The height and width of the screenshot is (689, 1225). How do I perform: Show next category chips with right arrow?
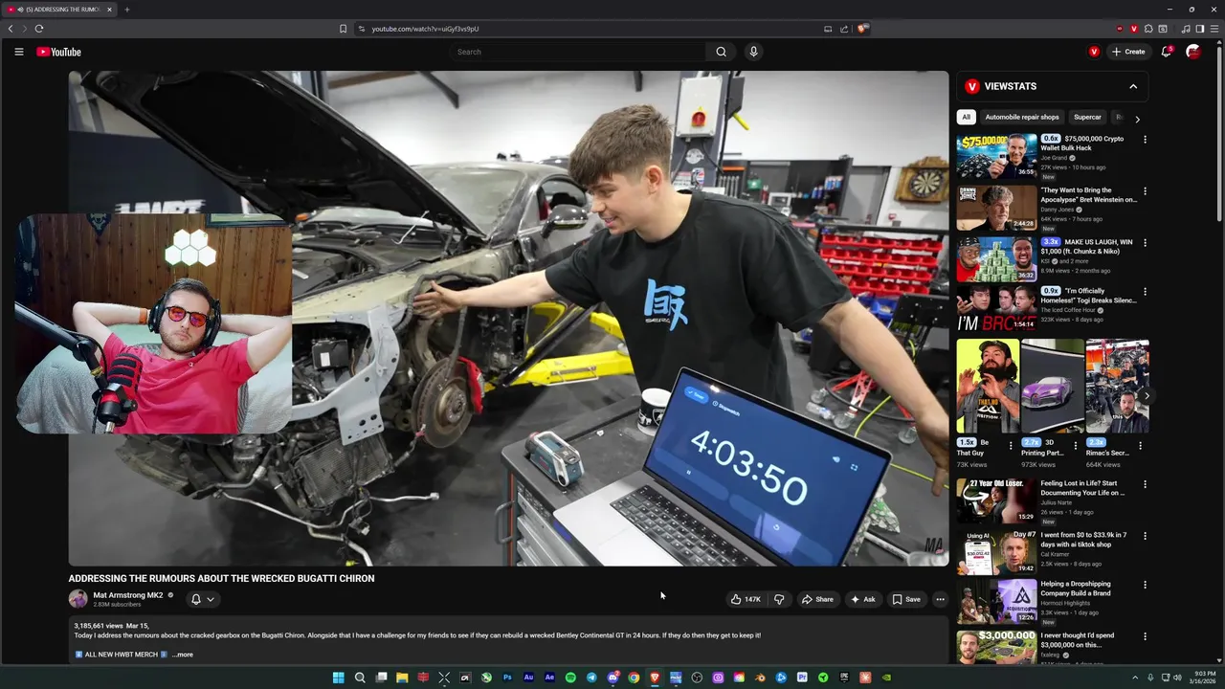click(x=1137, y=119)
